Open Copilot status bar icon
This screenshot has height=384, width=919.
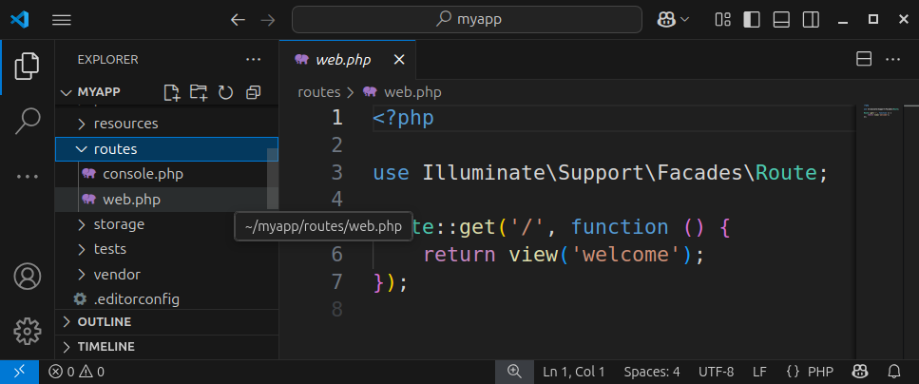pos(860,371)
